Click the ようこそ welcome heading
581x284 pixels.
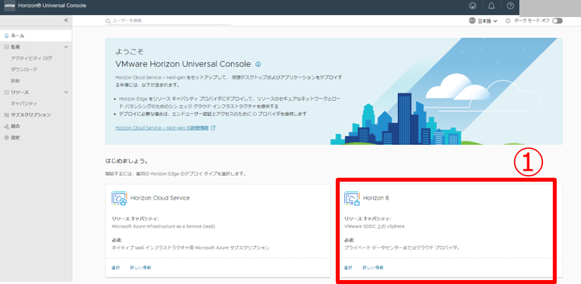pos(129,52)
